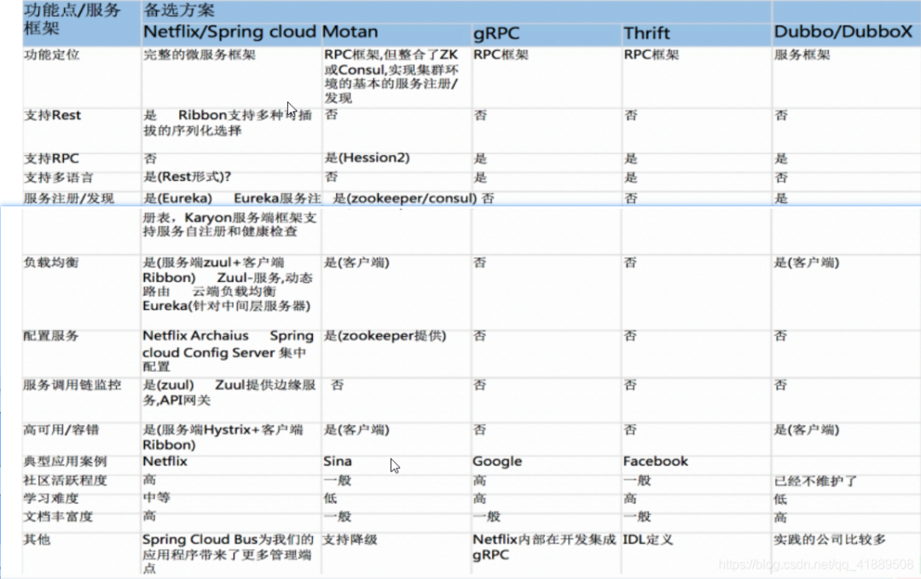Select the Thrift column header
The width and height of the screenshot is (921, 579).
646,33
